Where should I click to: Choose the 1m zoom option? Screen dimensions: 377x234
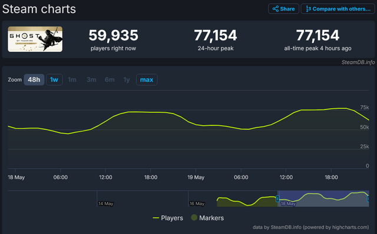[72, 80]
